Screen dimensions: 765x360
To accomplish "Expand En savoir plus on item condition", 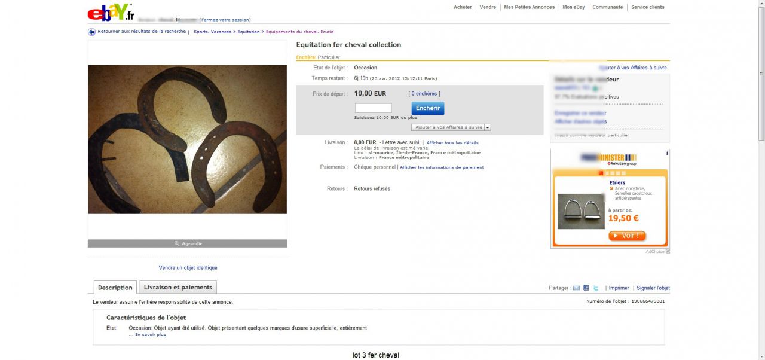I will click(x=150, y=335).
